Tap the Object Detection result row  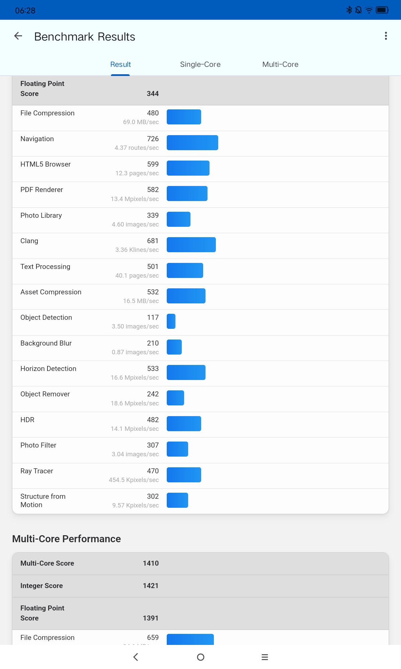pos(200,322)
